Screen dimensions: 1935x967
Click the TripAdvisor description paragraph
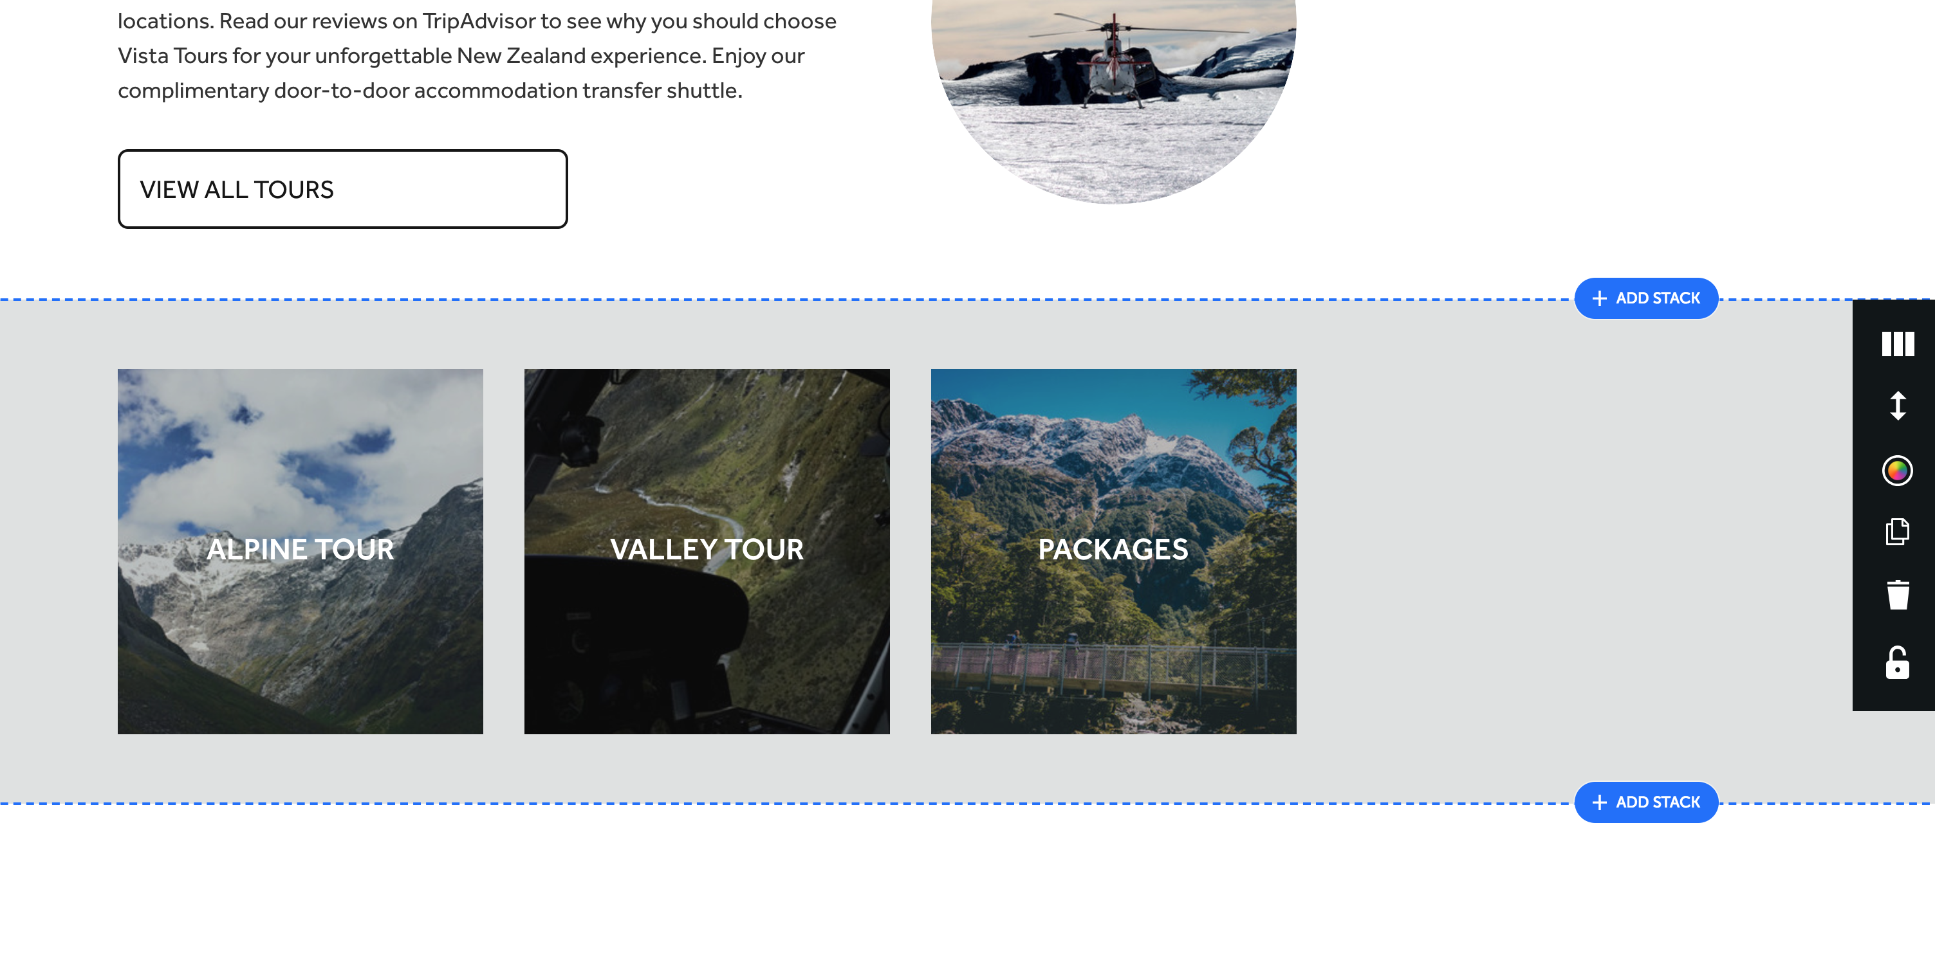tap(477, 55)
